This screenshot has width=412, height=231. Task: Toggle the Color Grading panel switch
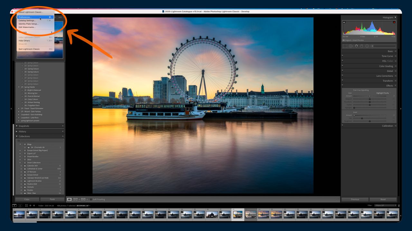(342, 66)
